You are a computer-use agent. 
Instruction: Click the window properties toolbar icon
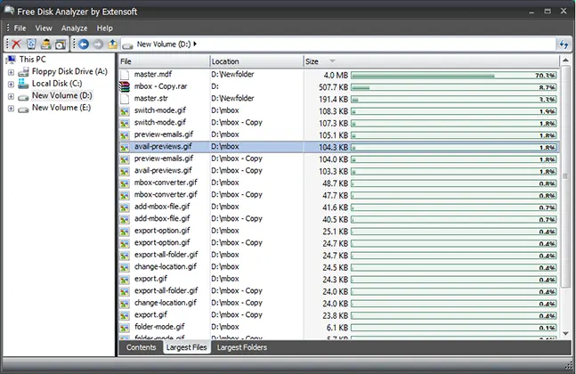(61, 45)
